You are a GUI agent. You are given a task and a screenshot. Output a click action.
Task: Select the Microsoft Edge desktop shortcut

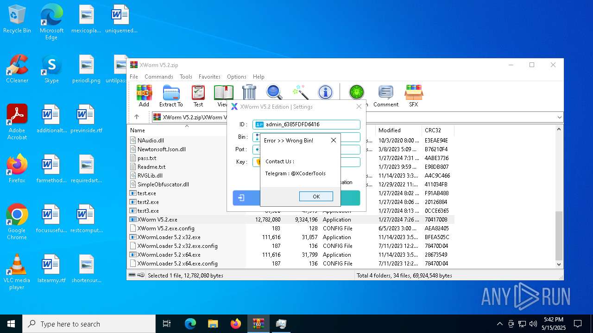coord(51,22)
